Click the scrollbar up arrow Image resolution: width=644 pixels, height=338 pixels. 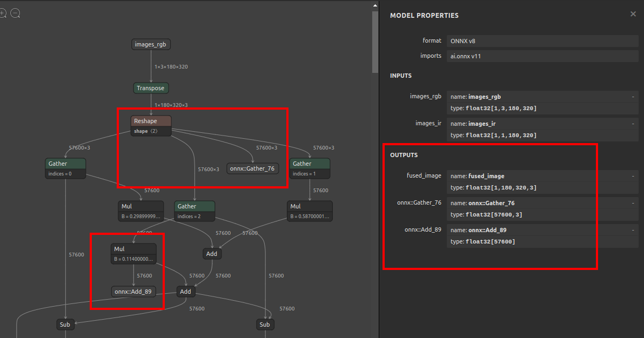[375, 6]
